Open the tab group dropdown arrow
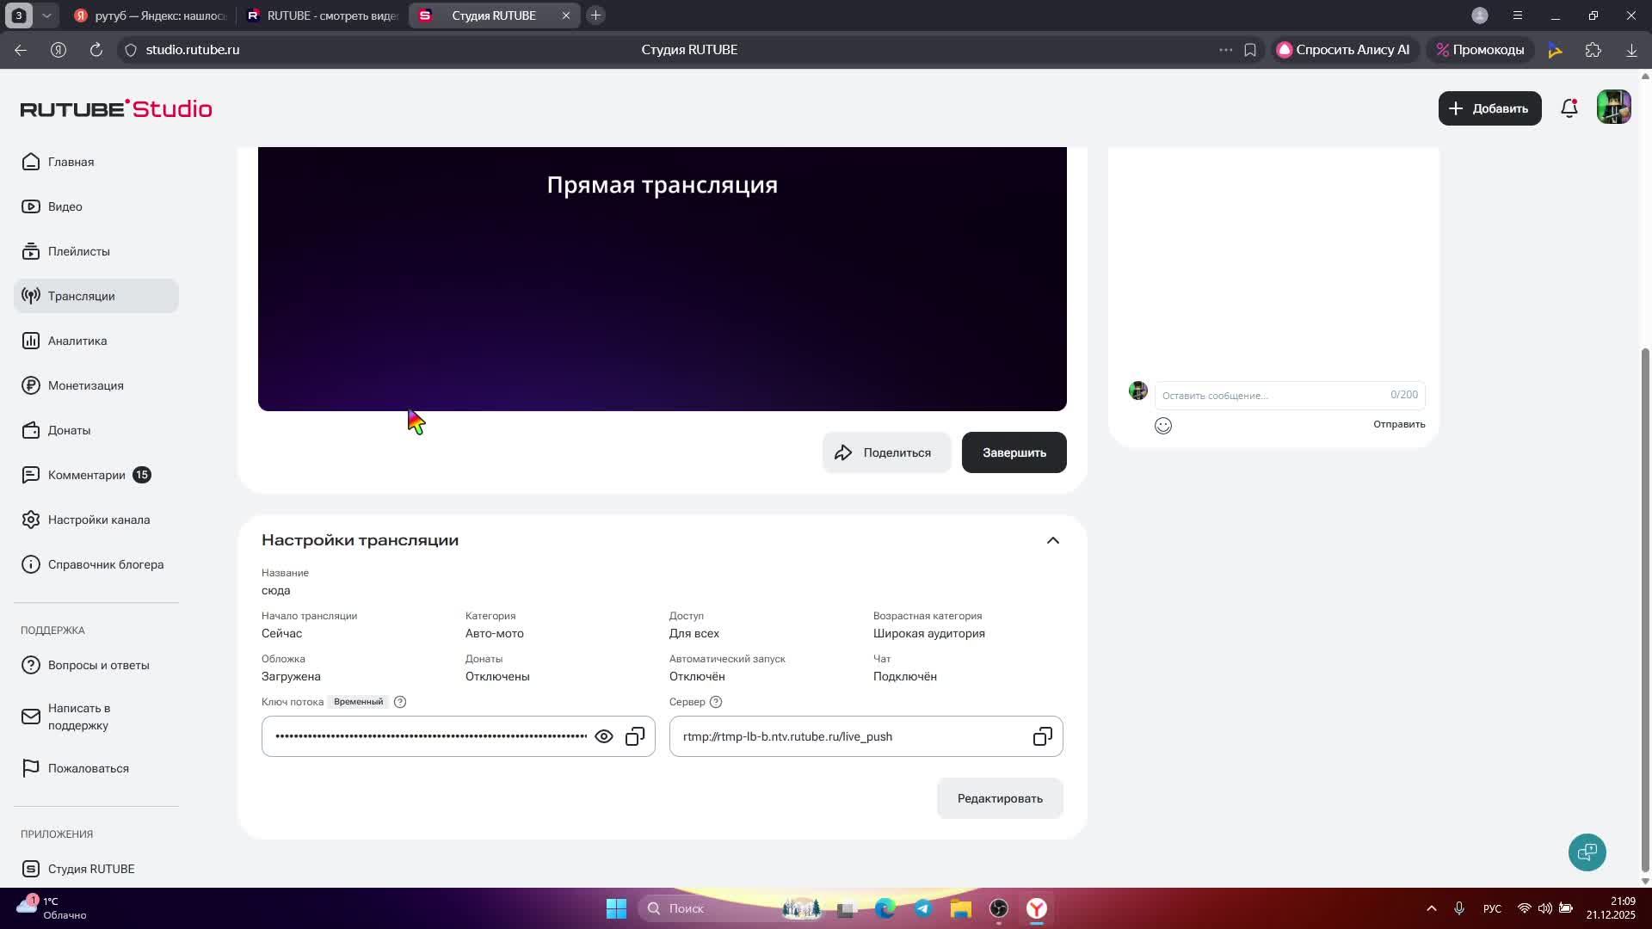The image size is (1652, 929). tap(46, 15)
